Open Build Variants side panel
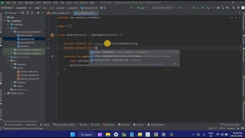 tap(1, 97)
